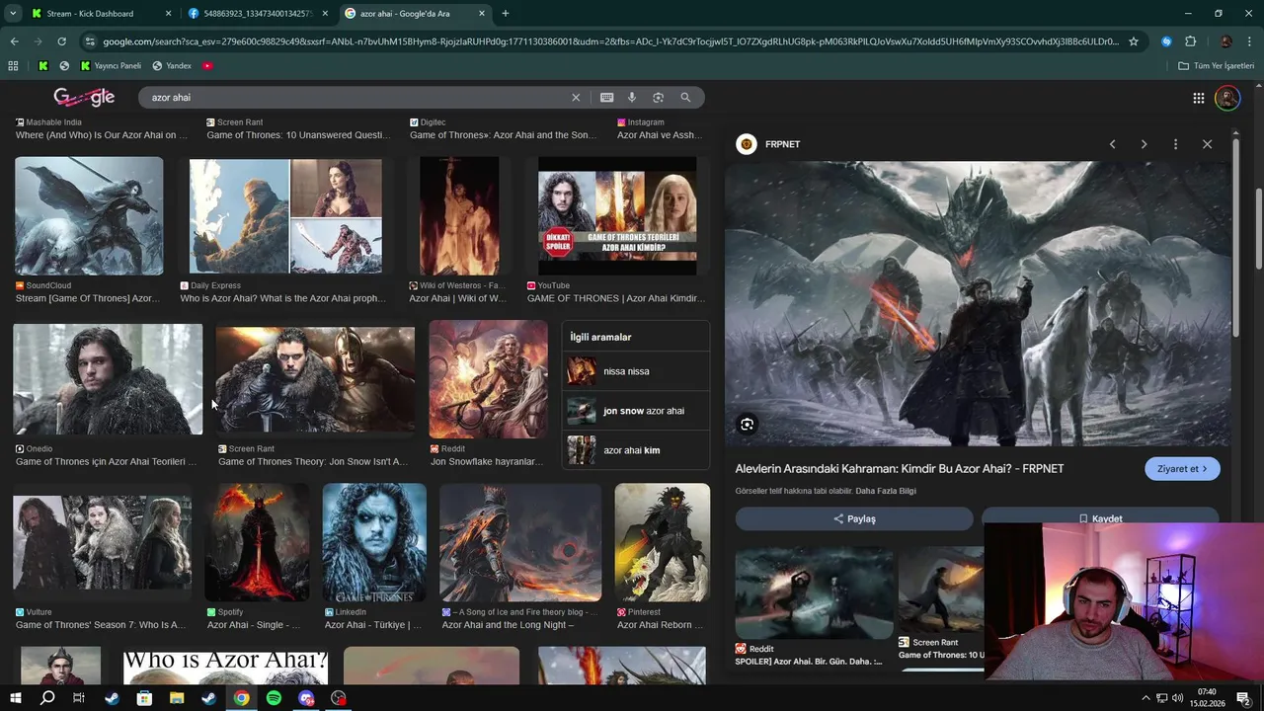1264x711 pixels.
Task: Open the Spotify Azor Ahai Single thumbnail
Action: [257, 542]
